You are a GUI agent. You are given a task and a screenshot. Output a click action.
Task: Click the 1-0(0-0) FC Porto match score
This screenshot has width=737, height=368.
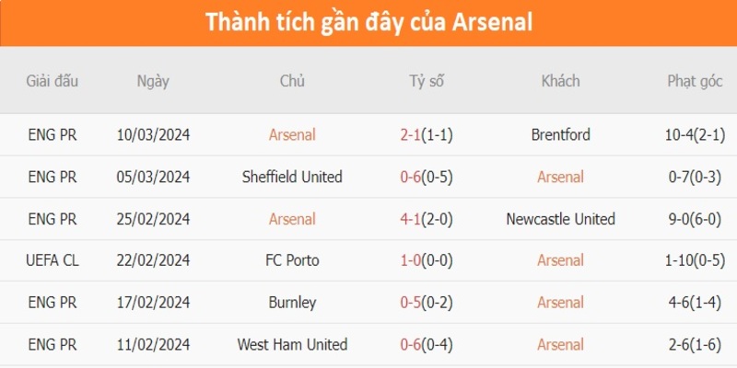click(x=427, y=260)
